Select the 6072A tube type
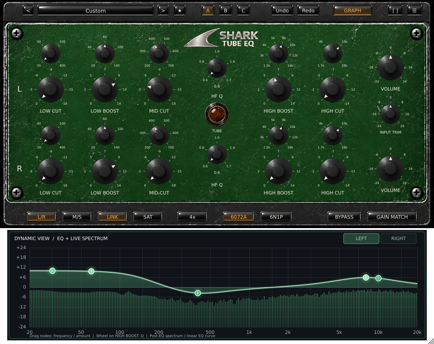Viewport: 434px width, 344px height. click(239, 217)
